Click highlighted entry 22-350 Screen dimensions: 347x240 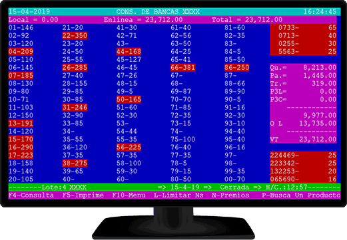point(75,36)
